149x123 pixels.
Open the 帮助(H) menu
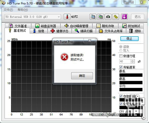[23, 10]
